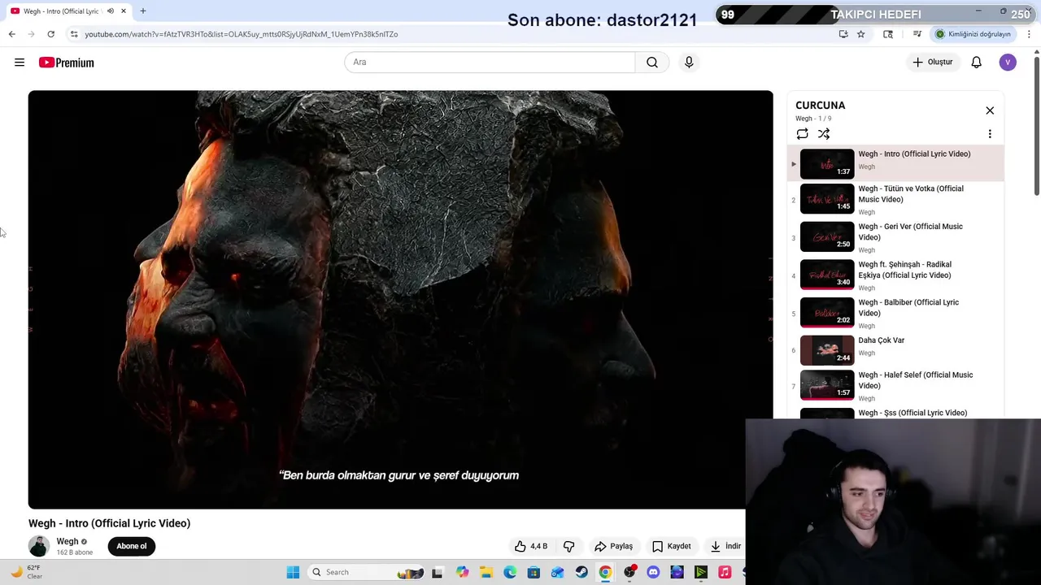This screenshot has height=585, width=1041.
Task: Click browser back arrow
Action: pyautogui.click(x=11, y=34)
